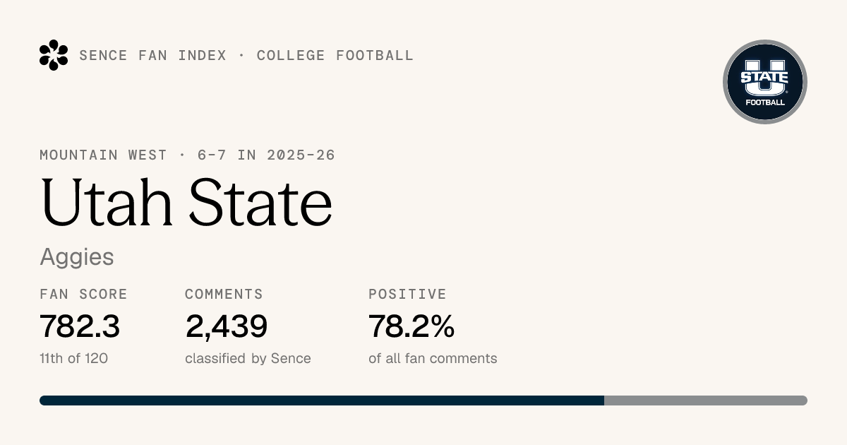Click the COMMENTS label

[224, 294]
